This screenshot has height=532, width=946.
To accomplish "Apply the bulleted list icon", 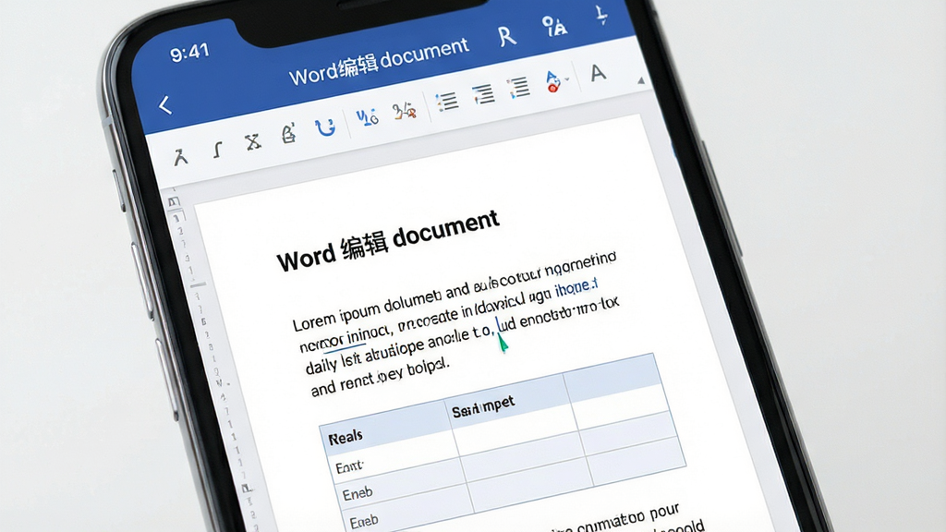I will point(447,102).
